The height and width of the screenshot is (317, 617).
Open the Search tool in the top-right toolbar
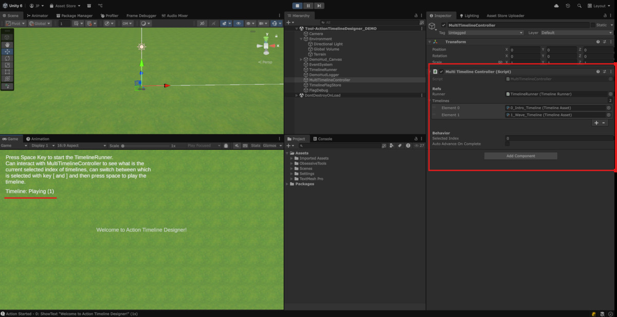579,5
